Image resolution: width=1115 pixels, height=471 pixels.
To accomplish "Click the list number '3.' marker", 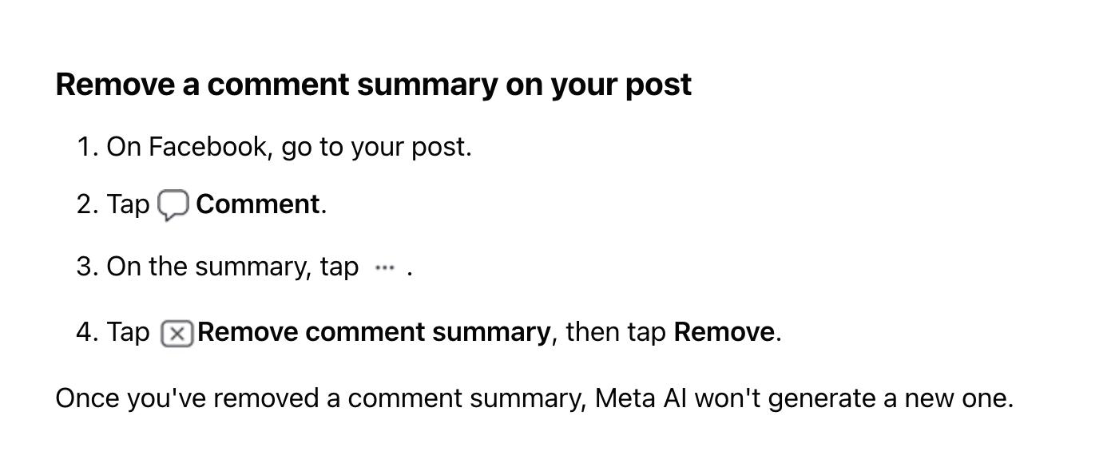I will point(87,267).
